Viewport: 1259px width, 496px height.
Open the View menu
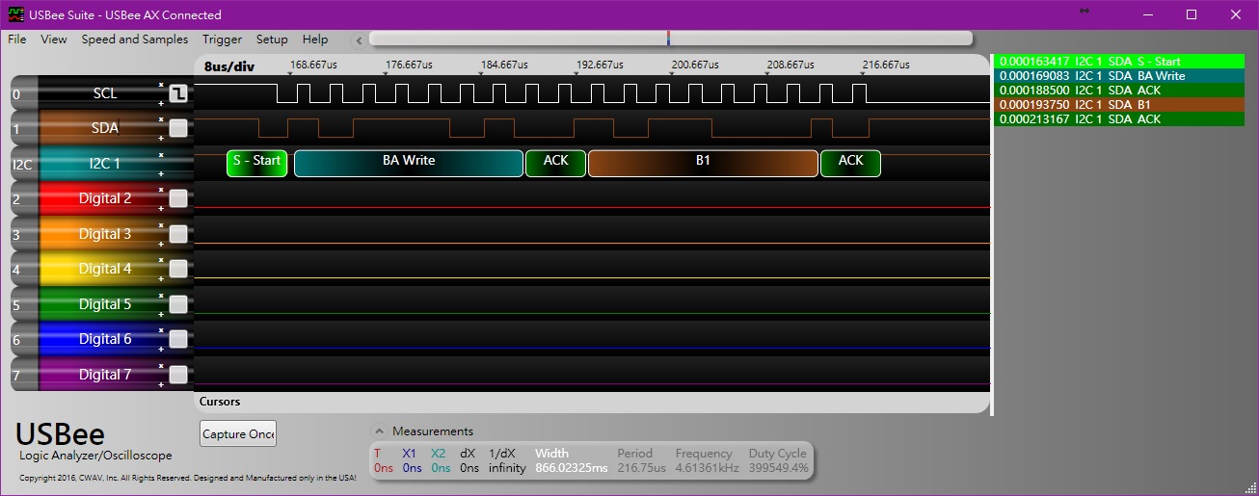tap(54, 39)
